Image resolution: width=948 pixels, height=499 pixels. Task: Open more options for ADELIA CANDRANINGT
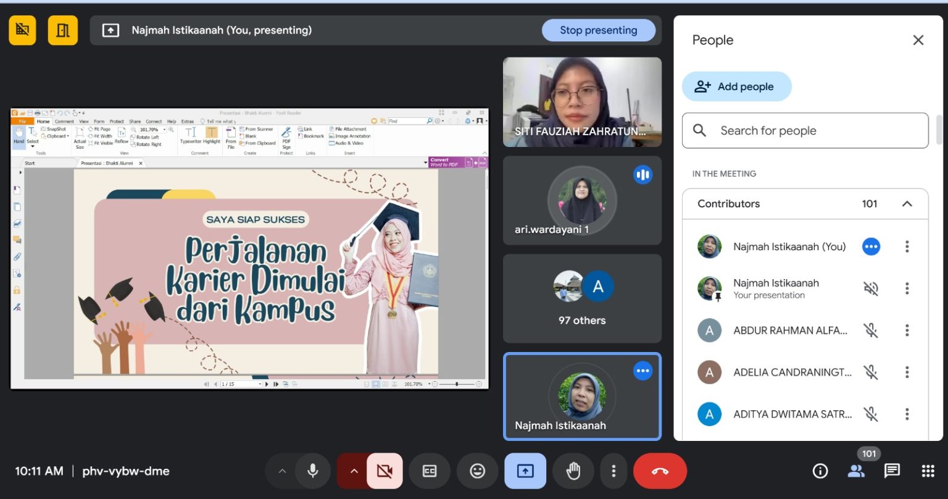pos(907,372)
